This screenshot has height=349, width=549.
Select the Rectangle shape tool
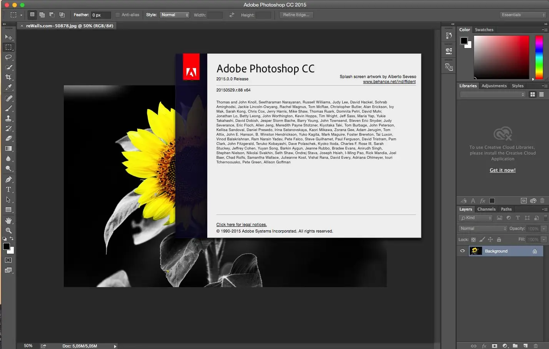[8, 209]
